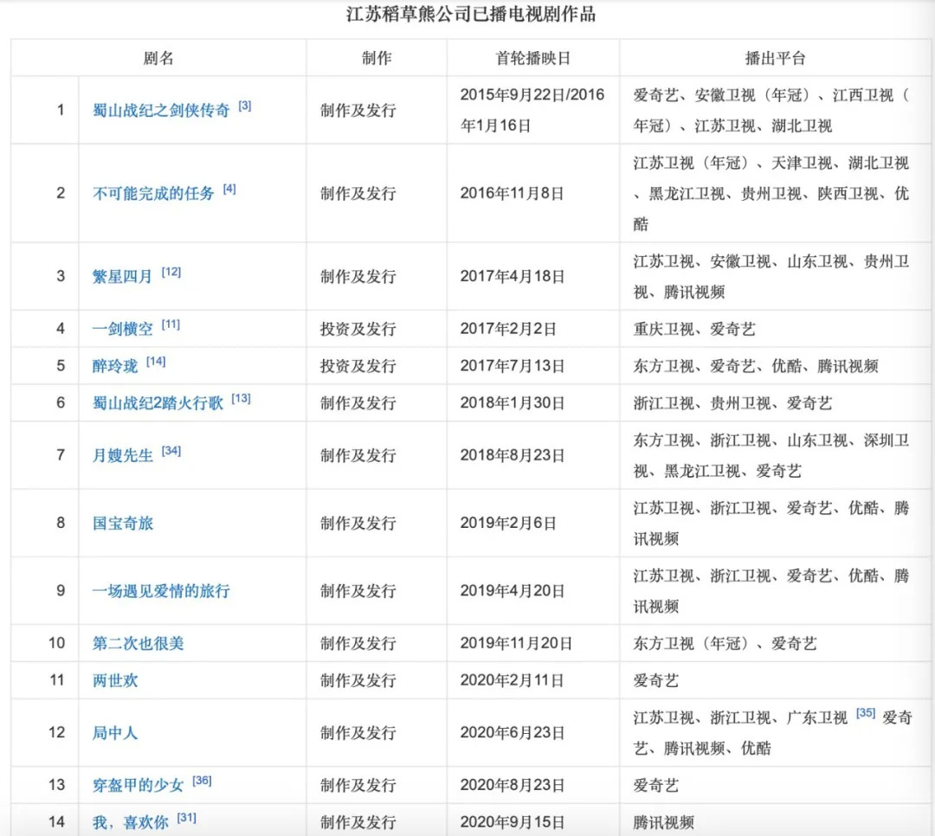Open the 一场遇见爱情的旅行 link
Screen dimensions: 935x836
(161, 592)
